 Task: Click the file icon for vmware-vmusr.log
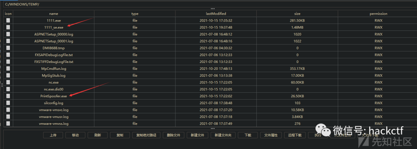pos(8,117)
